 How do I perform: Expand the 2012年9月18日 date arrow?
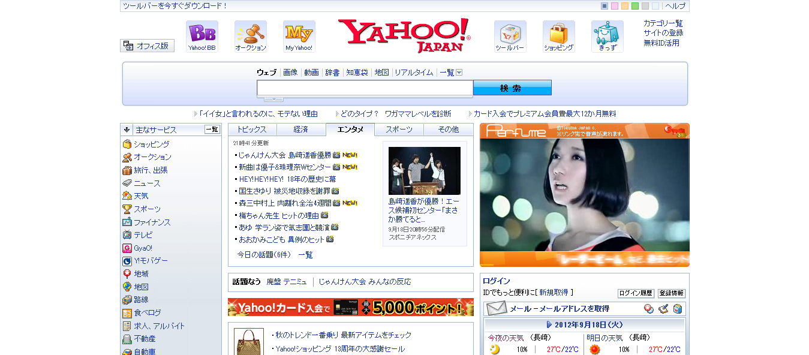point(549,325)
